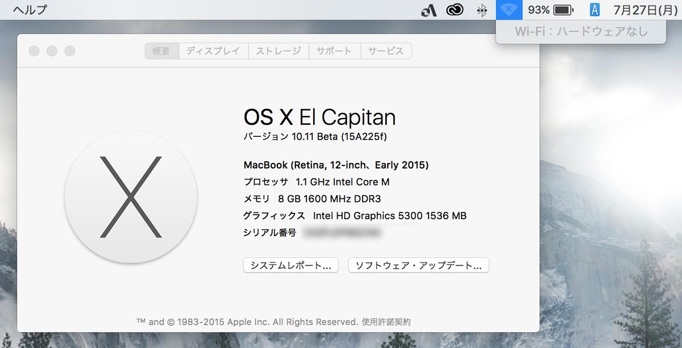
Task: Switch to the ディスプレイ tab
Action: [213, 51]
